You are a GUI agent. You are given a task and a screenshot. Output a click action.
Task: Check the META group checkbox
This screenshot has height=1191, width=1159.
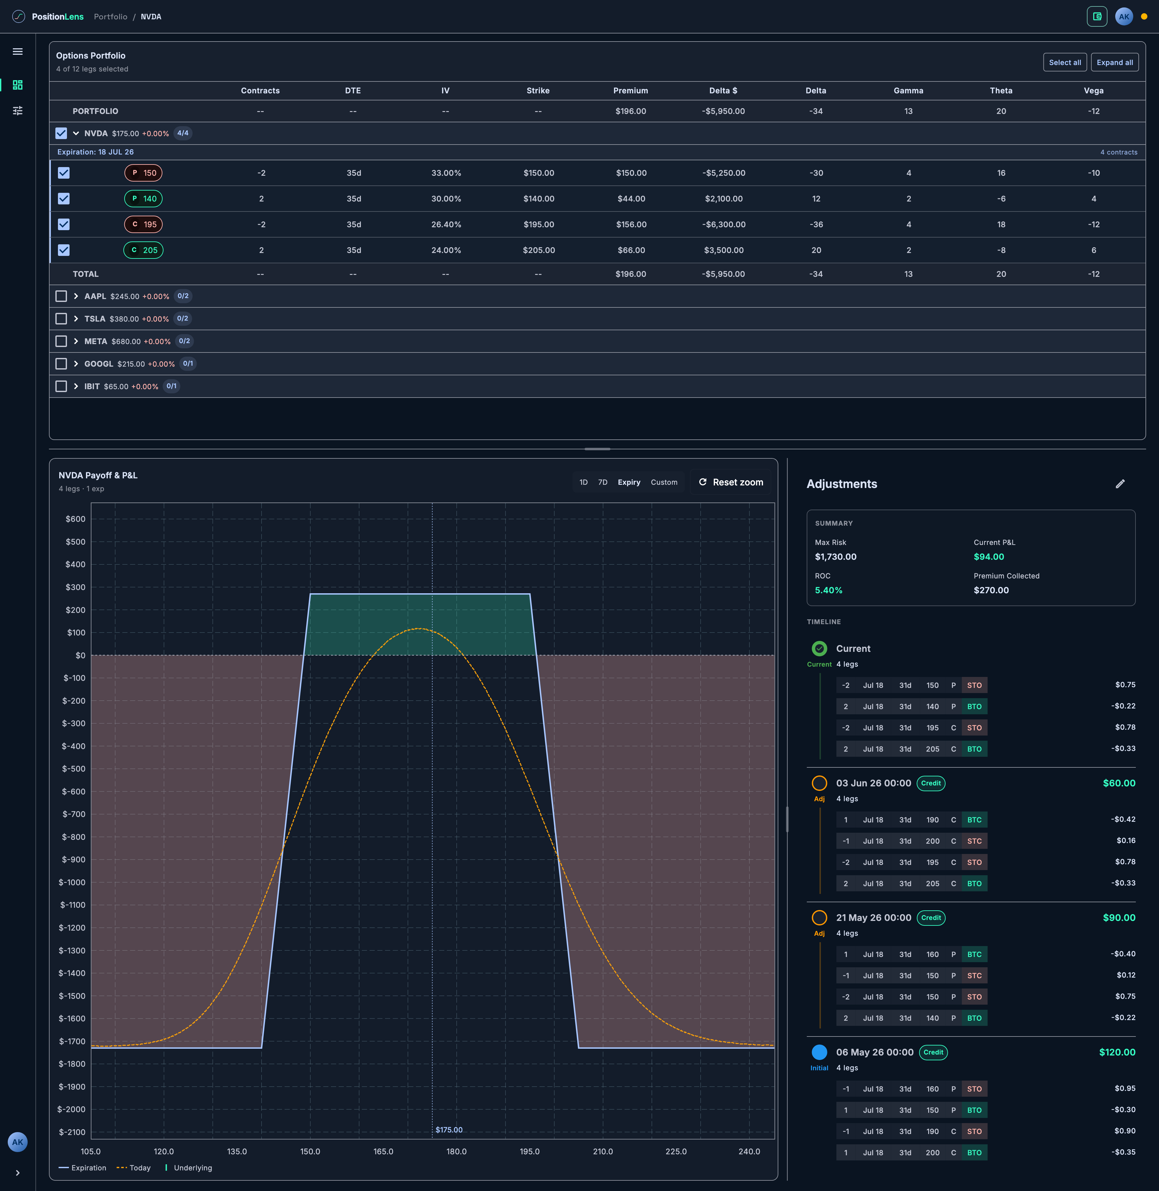point(61,342)
